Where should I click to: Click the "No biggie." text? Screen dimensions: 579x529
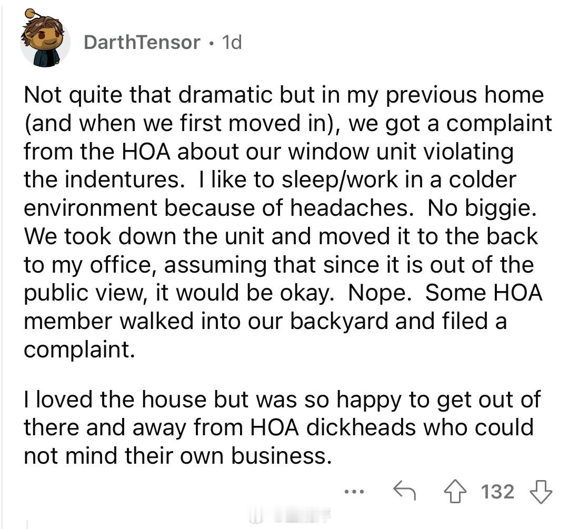pyautogui.click(x=482, y=208)
